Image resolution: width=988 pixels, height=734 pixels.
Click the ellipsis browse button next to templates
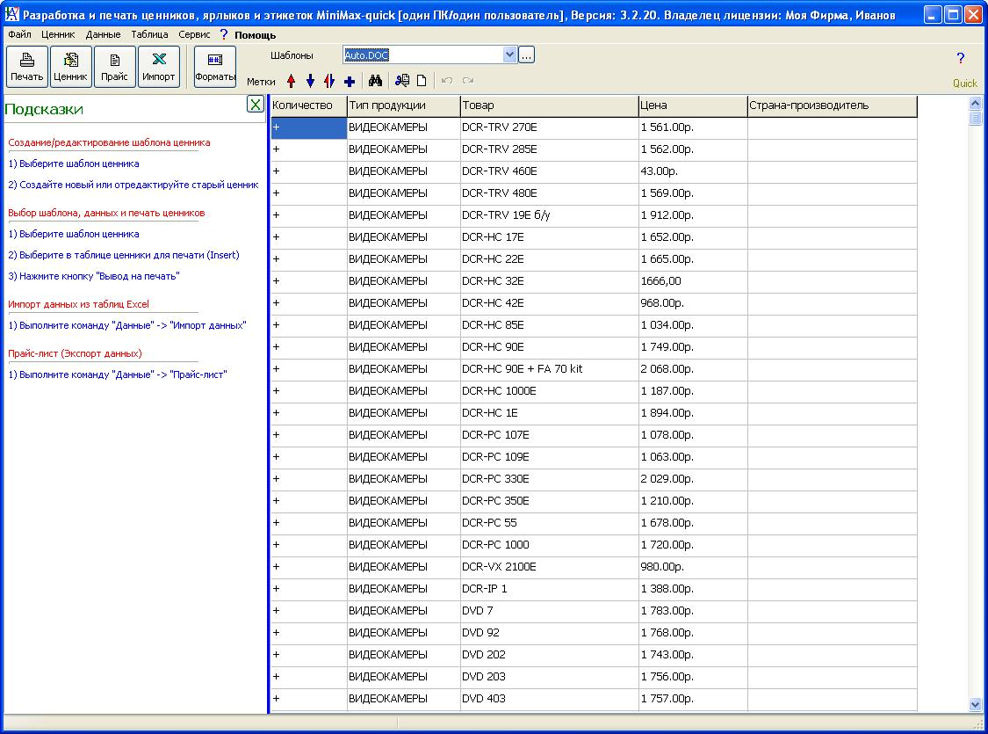pos(527,55)
